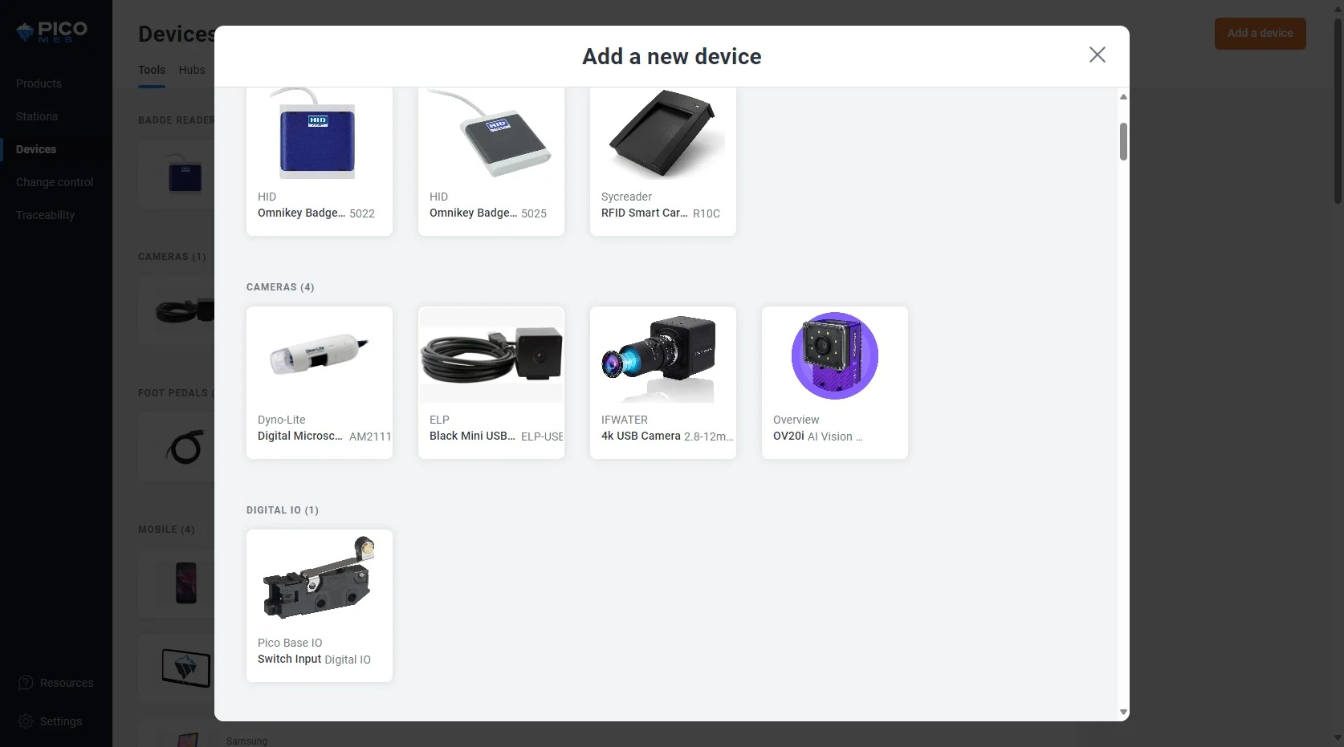Viewport: 1344px width, 747px height.
Task: Open the Products sidebar section
Action: pos(39,83)
